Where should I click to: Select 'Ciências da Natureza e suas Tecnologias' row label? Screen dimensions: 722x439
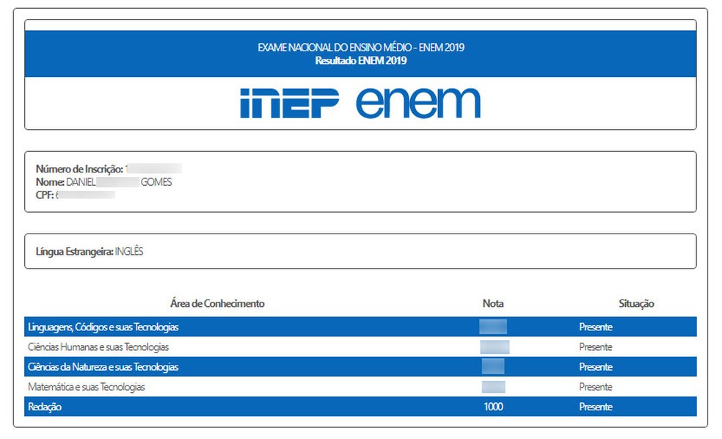(x=103, y=367)
